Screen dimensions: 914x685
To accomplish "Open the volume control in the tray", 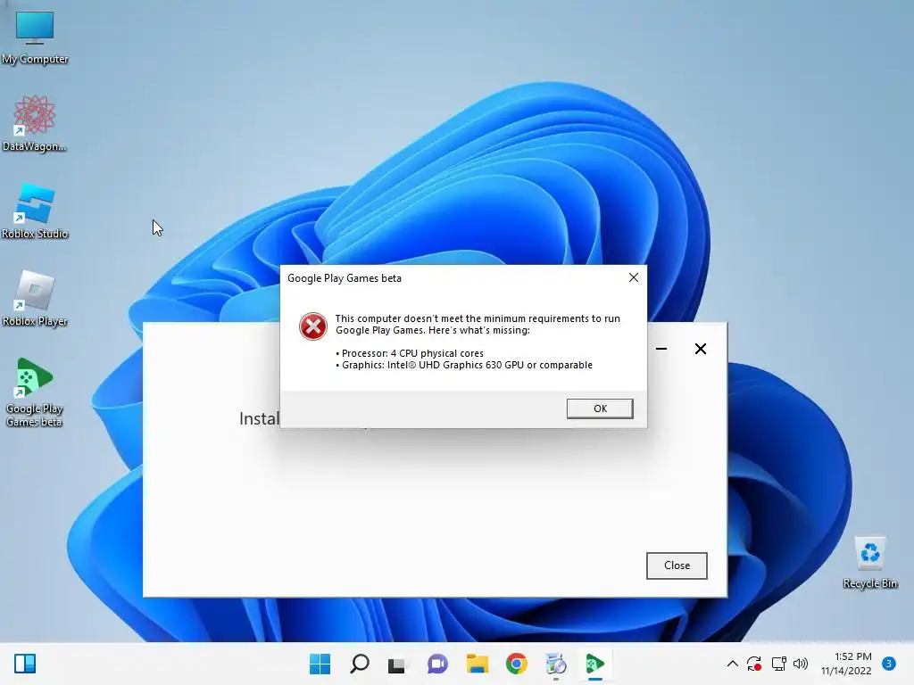I will click(801, 664).
